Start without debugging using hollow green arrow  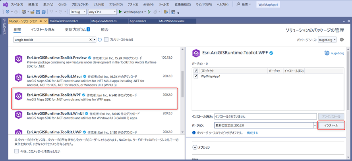point(149,12)
